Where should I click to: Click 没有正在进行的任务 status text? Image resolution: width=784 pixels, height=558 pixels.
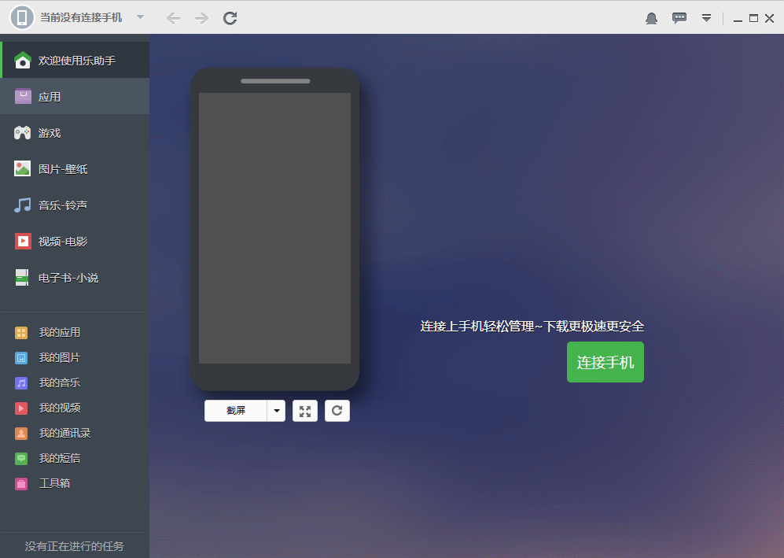[75, 546]
